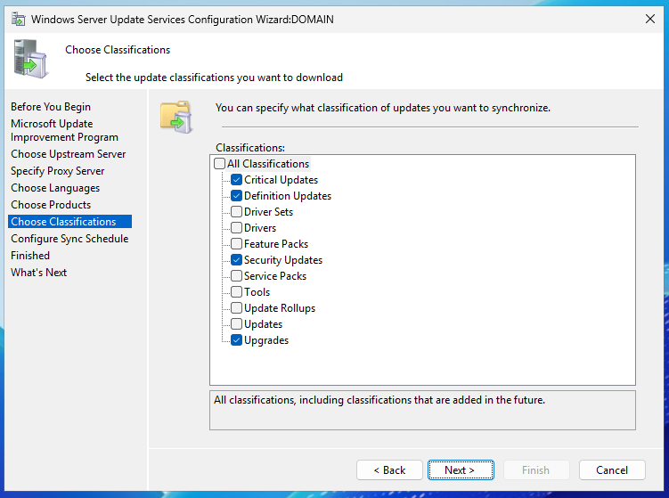Uncheck Definition Updates classification
This screenshot has height=498, width=669.
[x=236, y=196]
